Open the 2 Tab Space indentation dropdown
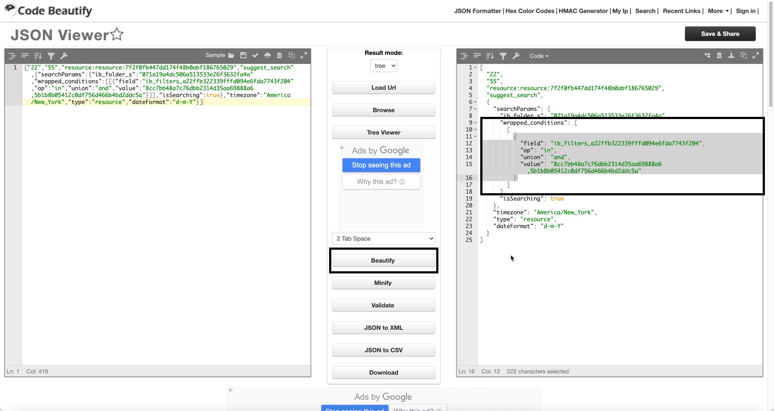This screenshot has width=774, height=411. pyautogui.click(x=384, y=238)
